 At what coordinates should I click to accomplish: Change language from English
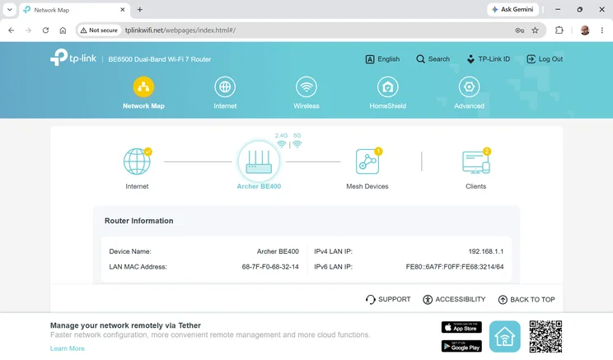(x=382, y=59)
